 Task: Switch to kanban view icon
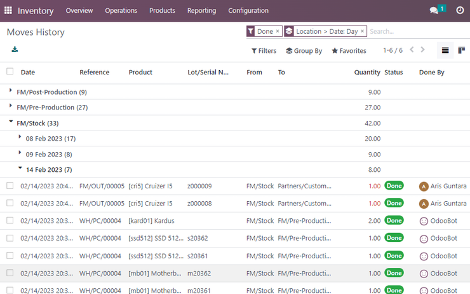click(461, 50)
